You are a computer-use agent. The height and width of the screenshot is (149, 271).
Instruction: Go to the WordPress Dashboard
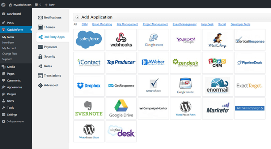point(16,14)
